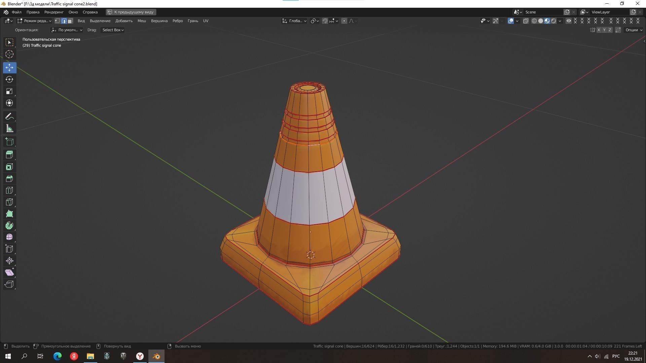Enable face select mode
The image size is (646, 363).
pyautogui.click(x=70, y=21)
